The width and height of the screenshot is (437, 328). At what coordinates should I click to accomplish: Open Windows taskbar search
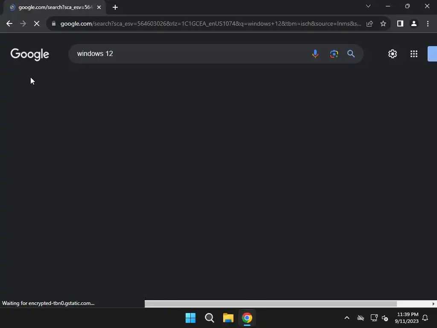coord(209,318)
